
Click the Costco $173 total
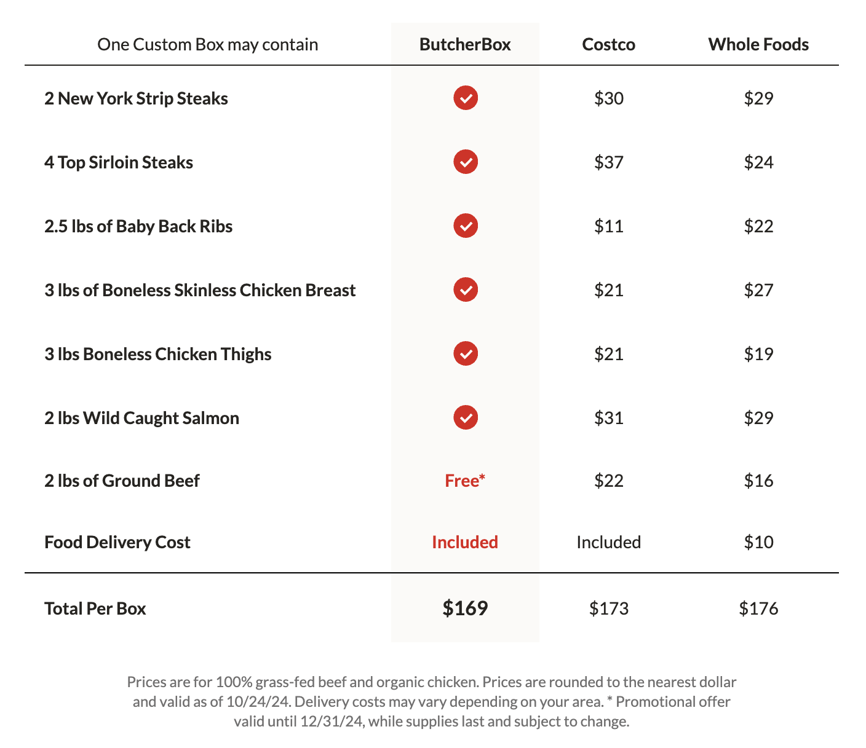pos(609,608)
